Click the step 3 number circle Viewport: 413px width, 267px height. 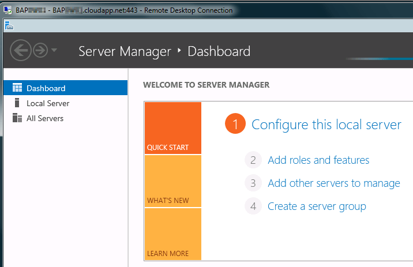[253, 183]
